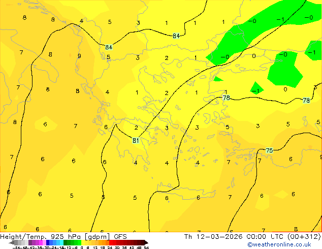Pick the magenta segment of the legend bar
This screenshot has height=249, width=322.
pyautogui.click(x=41, y=242)
